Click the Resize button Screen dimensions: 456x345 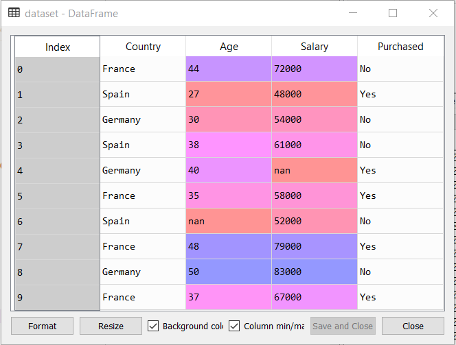click(111, 326)
